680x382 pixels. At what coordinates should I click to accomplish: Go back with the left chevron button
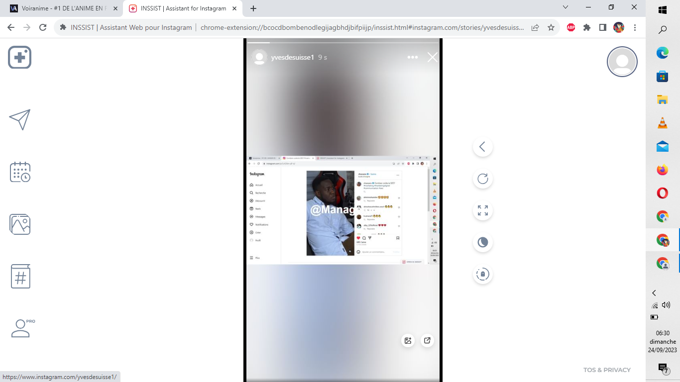(x=482, y=147)
